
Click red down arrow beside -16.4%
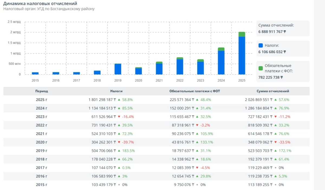pyautogui.click(x=119, y=117)
